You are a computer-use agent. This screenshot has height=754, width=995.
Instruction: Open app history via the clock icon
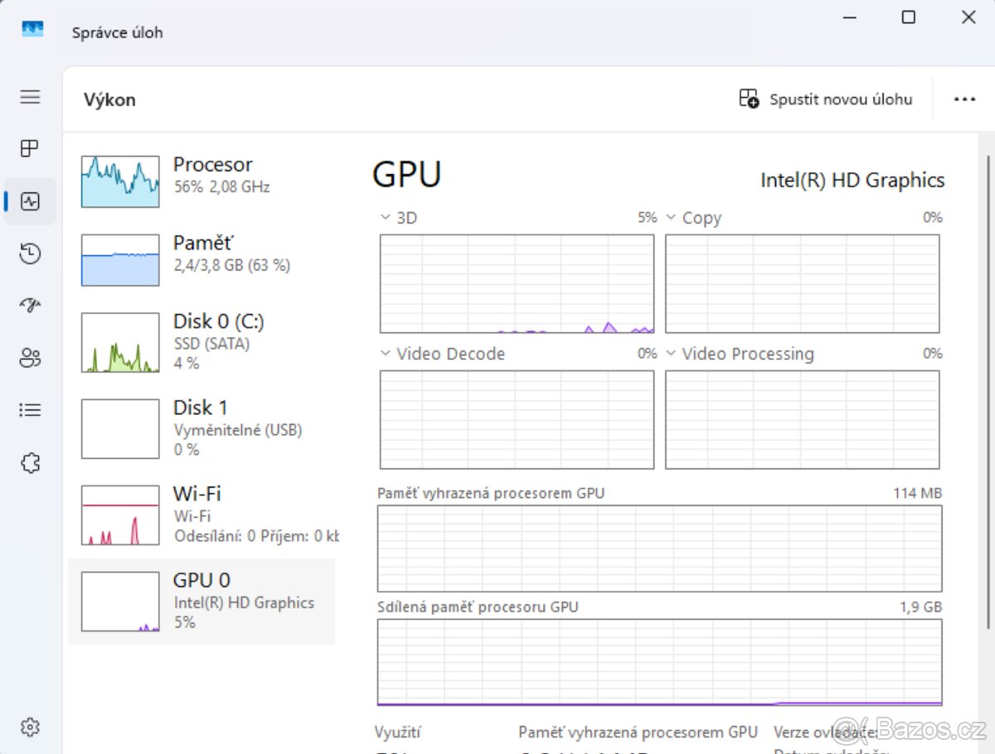pos(30,254)
